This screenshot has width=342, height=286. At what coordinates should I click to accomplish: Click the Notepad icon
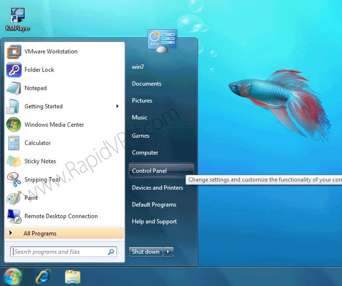[x=14, y=88]
